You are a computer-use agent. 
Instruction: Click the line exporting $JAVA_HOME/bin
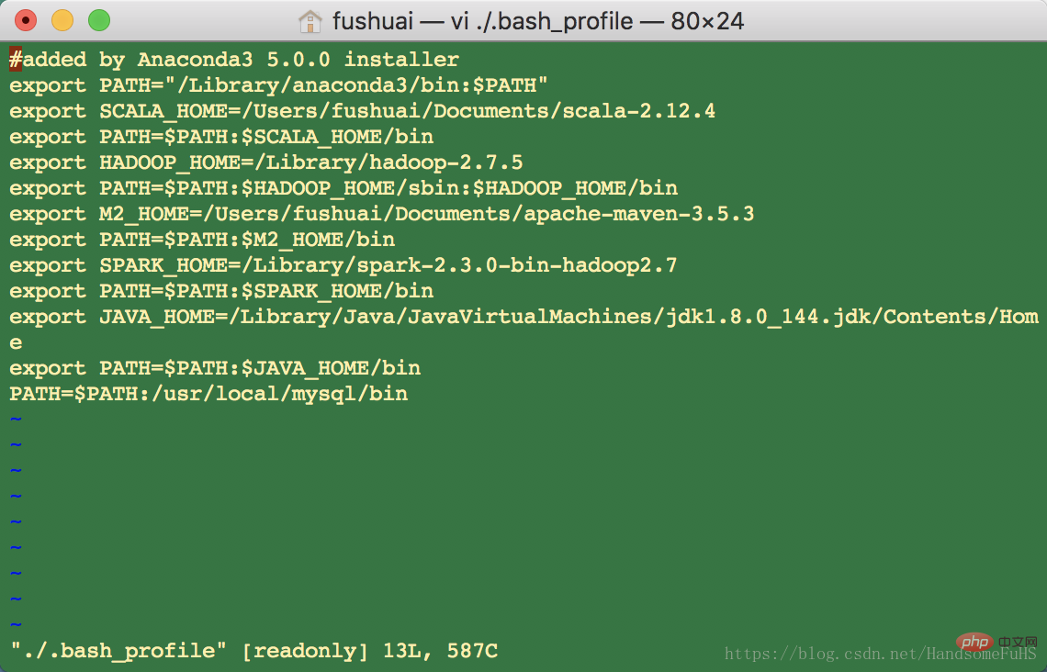[x=215, y=368]
